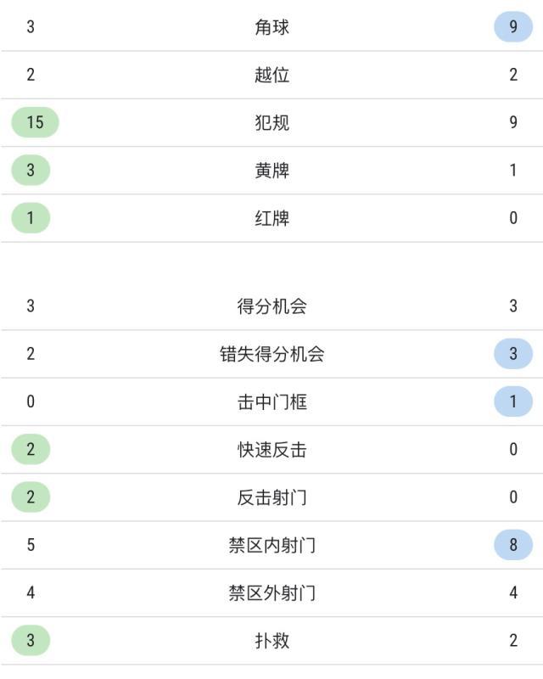
Task: Select the 扑救 row label
Action: pos(271,640)
